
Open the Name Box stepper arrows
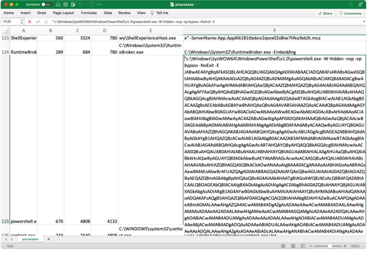[22, 22]
